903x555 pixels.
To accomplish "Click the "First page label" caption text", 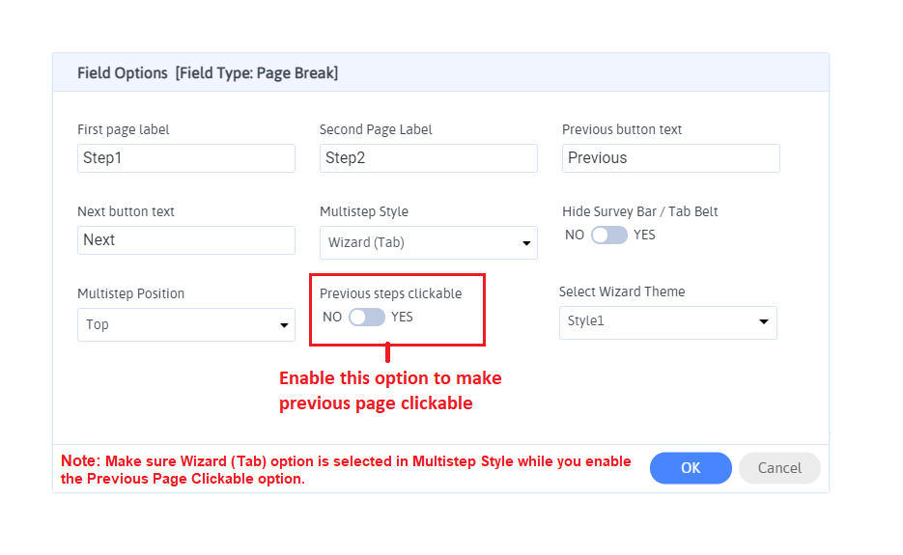I will (x=124, y=129).
